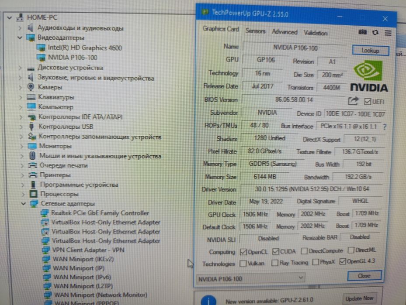Click the Close button in GPU-Z
Image resolution: width=406 pixels, height=305 pixels.
(x=364, y=276)
